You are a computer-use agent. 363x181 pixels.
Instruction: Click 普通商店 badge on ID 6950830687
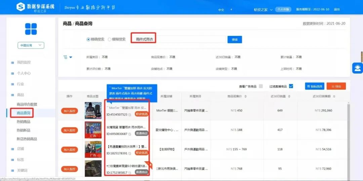142,133
